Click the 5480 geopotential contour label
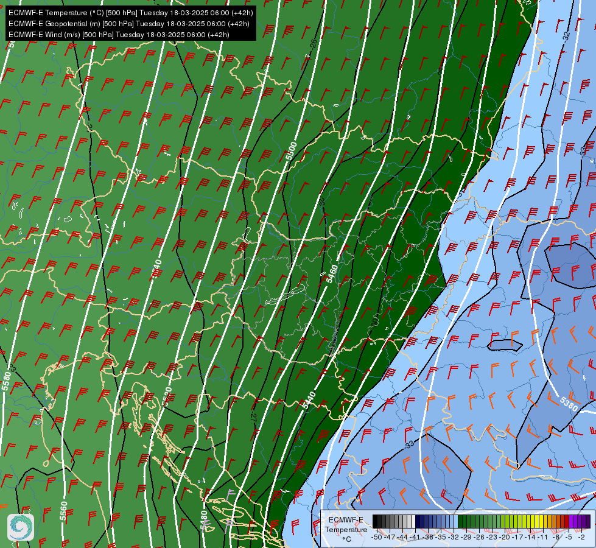 pyautogui.click(x=204, y=521)
